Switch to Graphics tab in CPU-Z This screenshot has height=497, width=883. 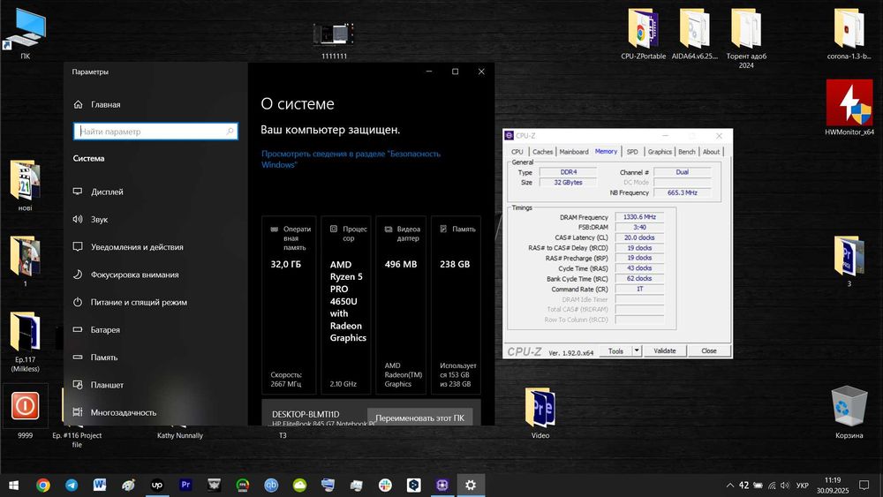tap(660, 152)
